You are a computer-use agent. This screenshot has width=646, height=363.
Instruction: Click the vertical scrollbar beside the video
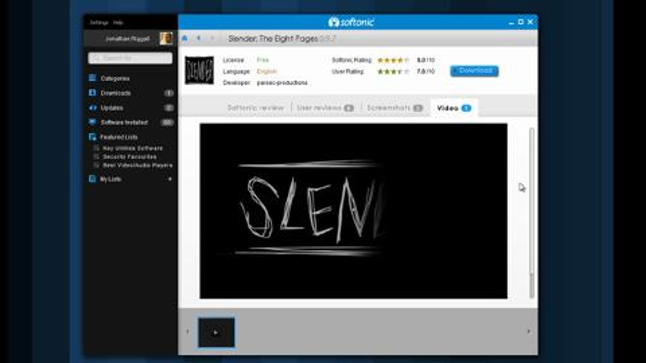532,202
